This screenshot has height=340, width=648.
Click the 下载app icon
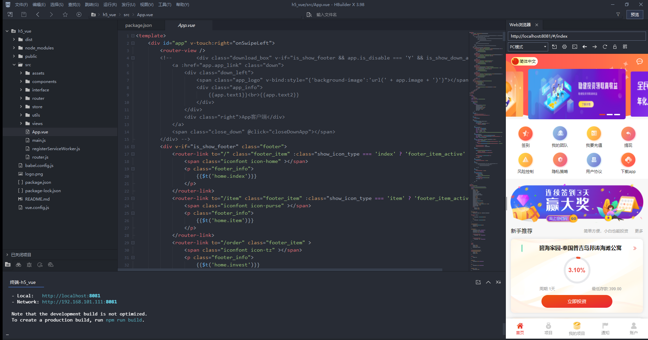628,160
